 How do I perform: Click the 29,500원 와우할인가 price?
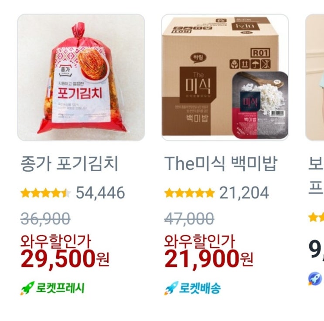point(65,259)
